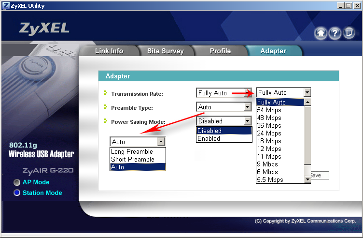Click the partially hidden Save button

click(x=320, y=176)
